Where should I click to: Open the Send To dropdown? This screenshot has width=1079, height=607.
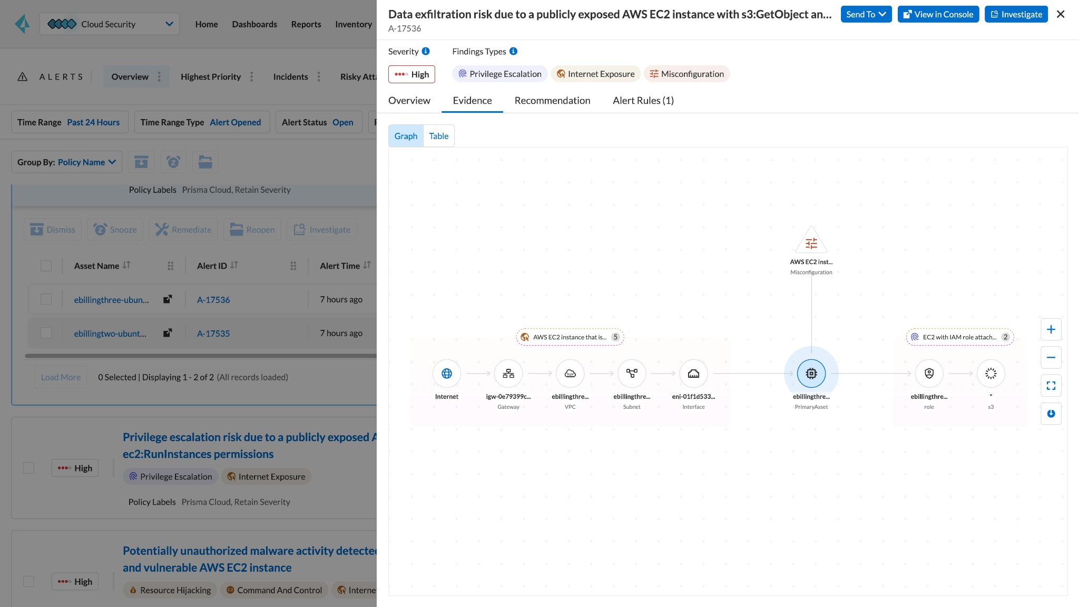click(x=866, y=14)
